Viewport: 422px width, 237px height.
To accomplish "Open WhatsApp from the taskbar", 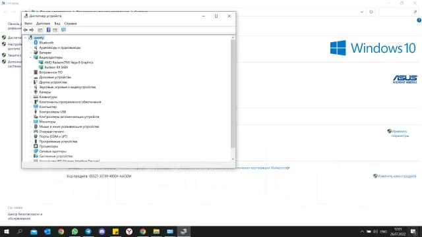I will [x=75, y=231].
